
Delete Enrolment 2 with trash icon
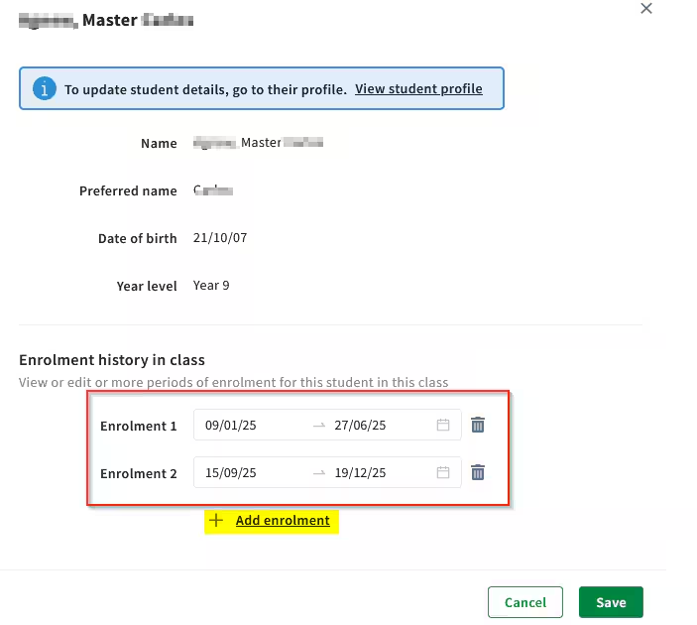point(478,472)
